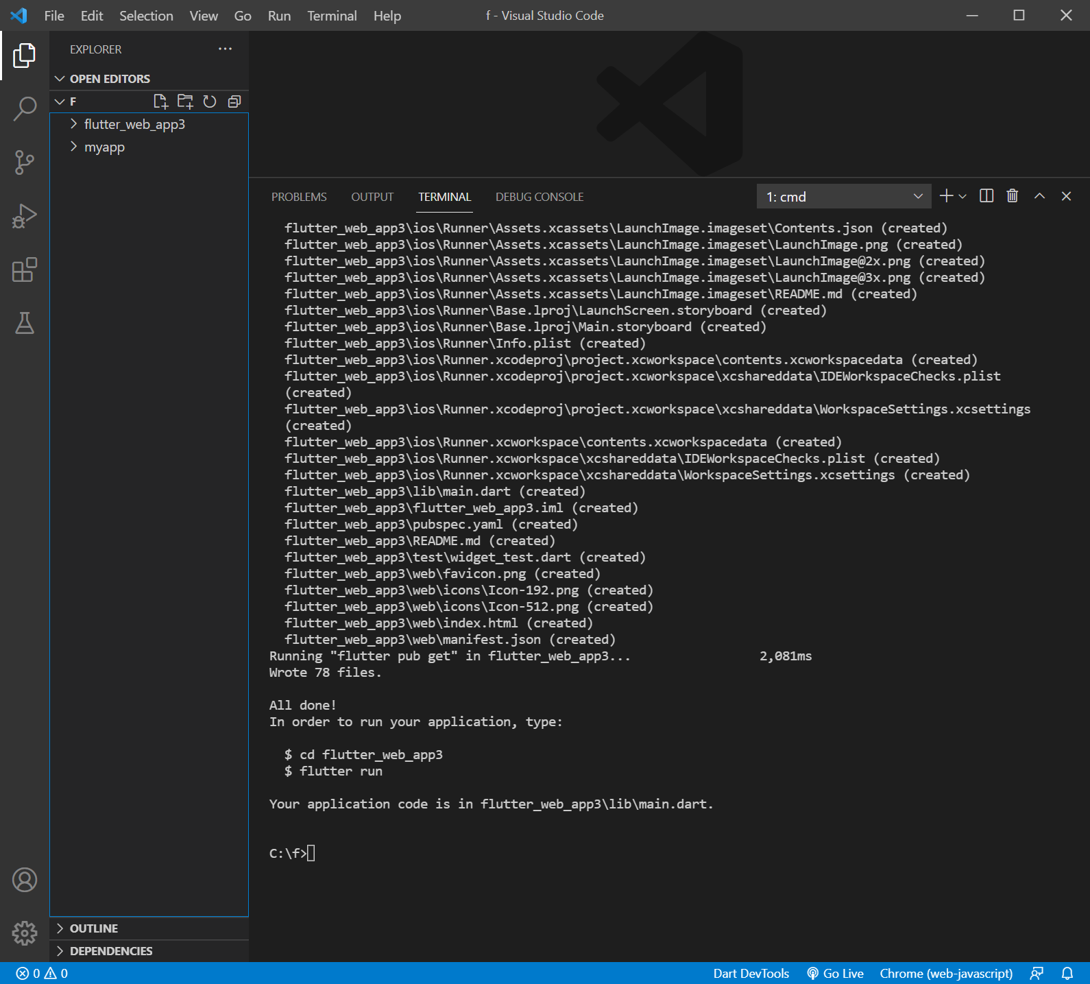Image resolution: width=1090 pixels, height=984 pixels.
Task: Open the launch profile dropdown beside plus
Action: click(x=962, y=197)
